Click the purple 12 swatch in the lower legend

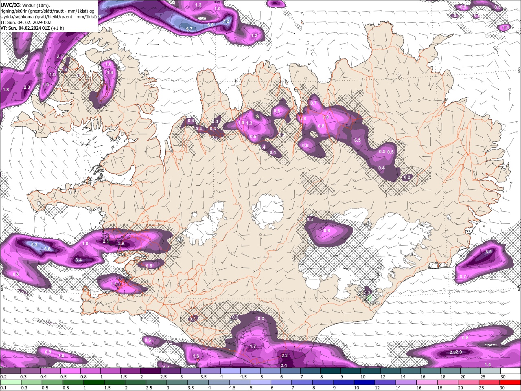click(x=385, y=382)
